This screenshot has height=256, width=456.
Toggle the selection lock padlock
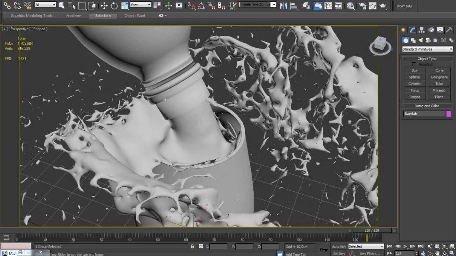(192, 246)
